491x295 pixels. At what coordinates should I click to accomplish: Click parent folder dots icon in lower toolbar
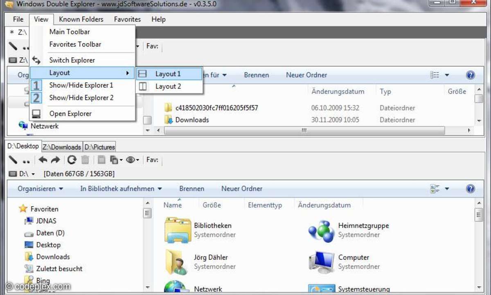(x=26, y=161)
